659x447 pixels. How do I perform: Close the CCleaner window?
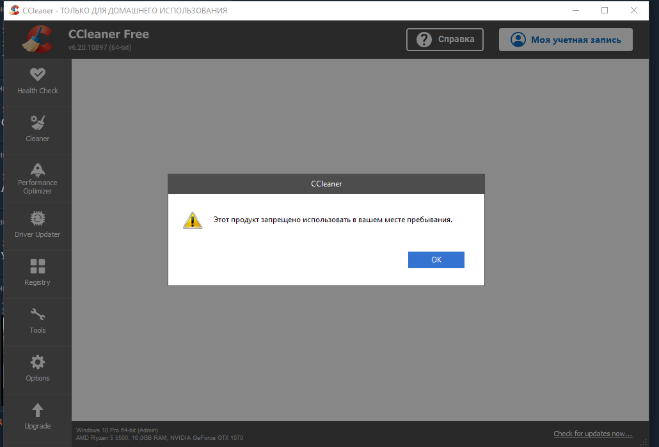634,10
